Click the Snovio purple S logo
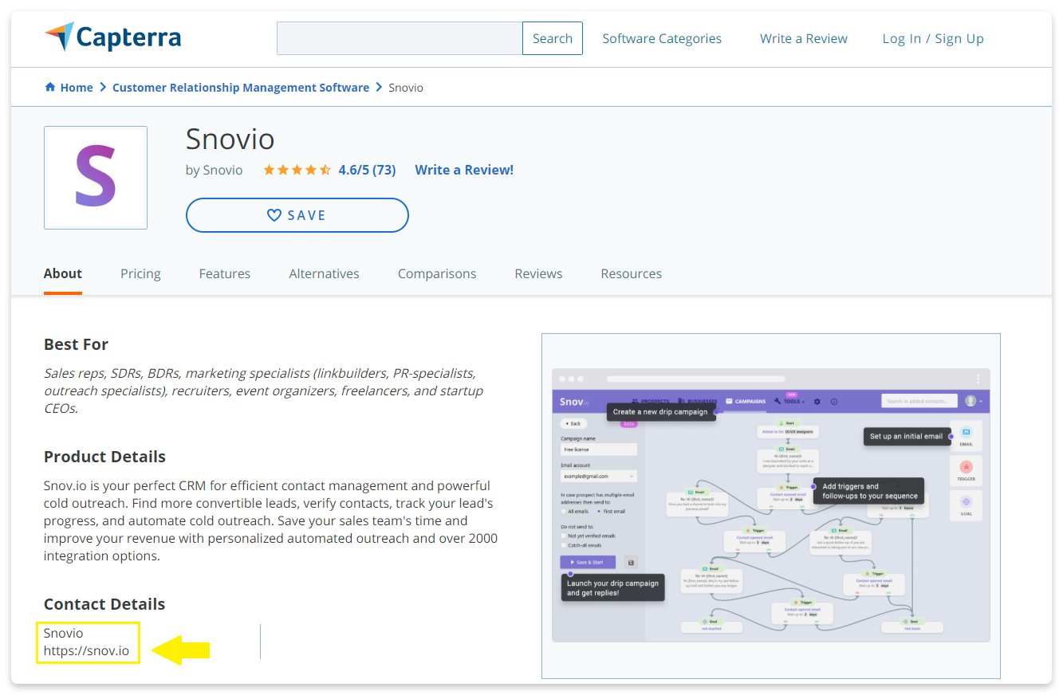Image resolution: width=1063 pixels, height=695 pixels. (x=96, y=178)
